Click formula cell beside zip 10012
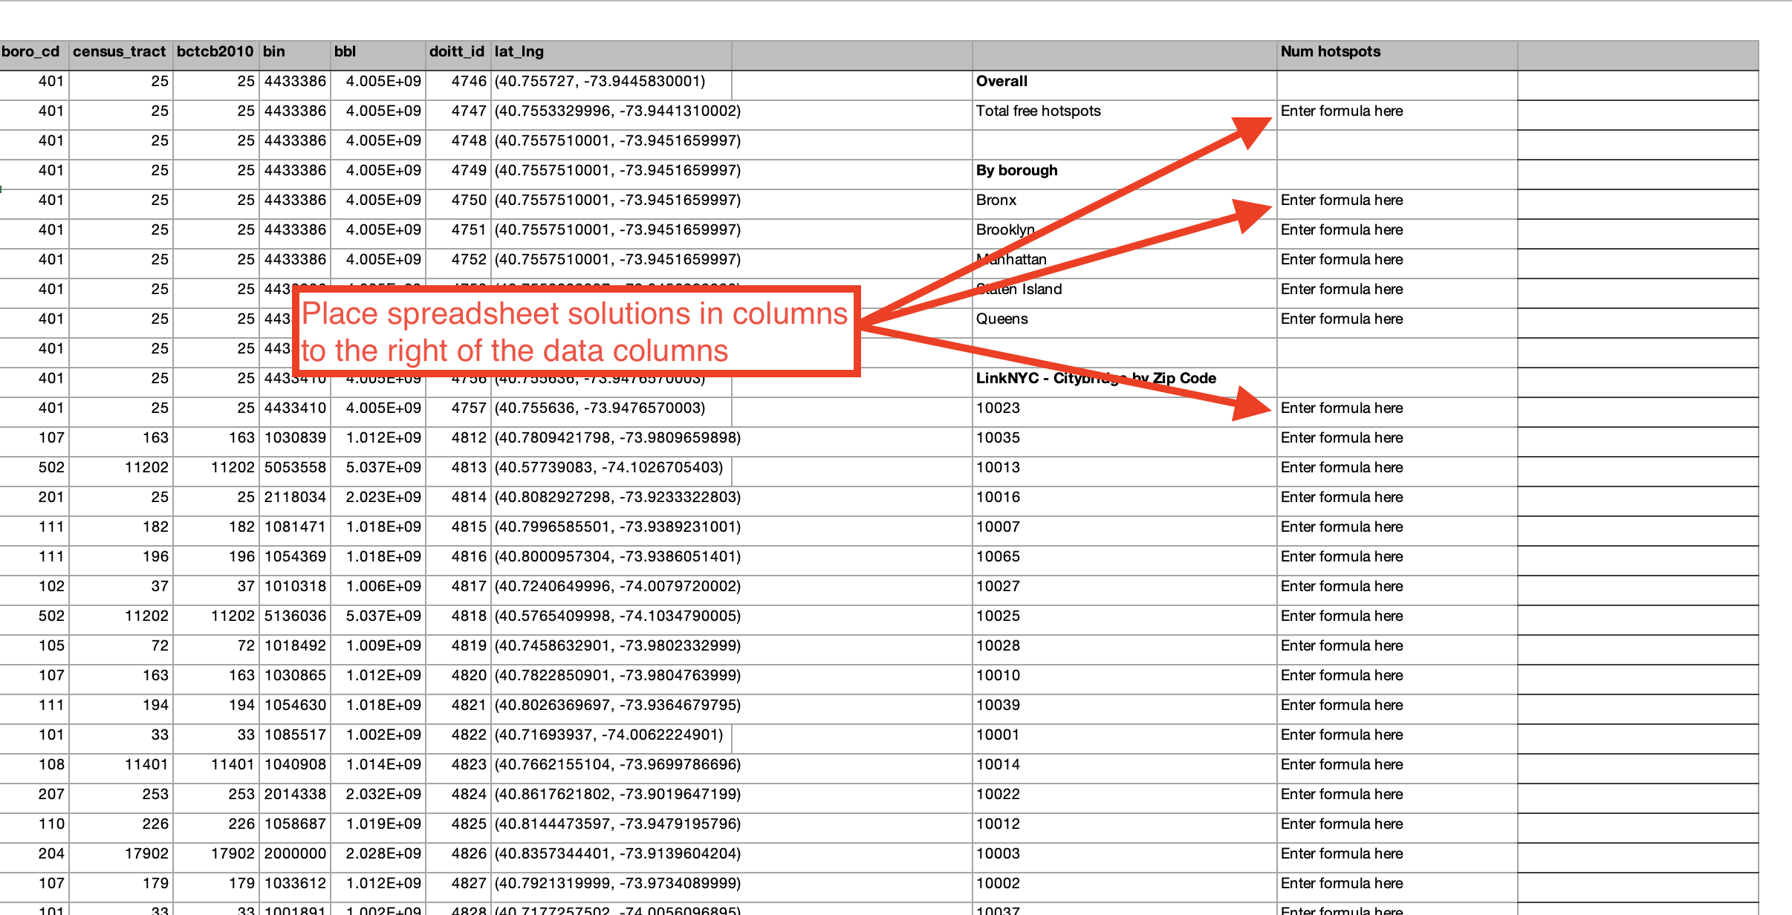Screen dimensions: 1792x915 tap(1397, 828)
